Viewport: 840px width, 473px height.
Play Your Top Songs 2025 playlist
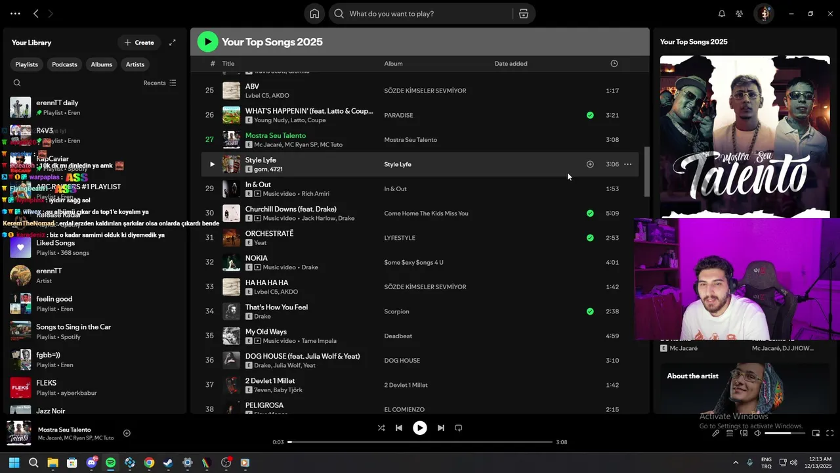[208, 42]
